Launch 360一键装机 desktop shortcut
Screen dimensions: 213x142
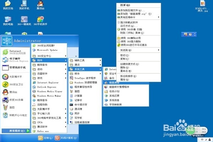(24, 21)
